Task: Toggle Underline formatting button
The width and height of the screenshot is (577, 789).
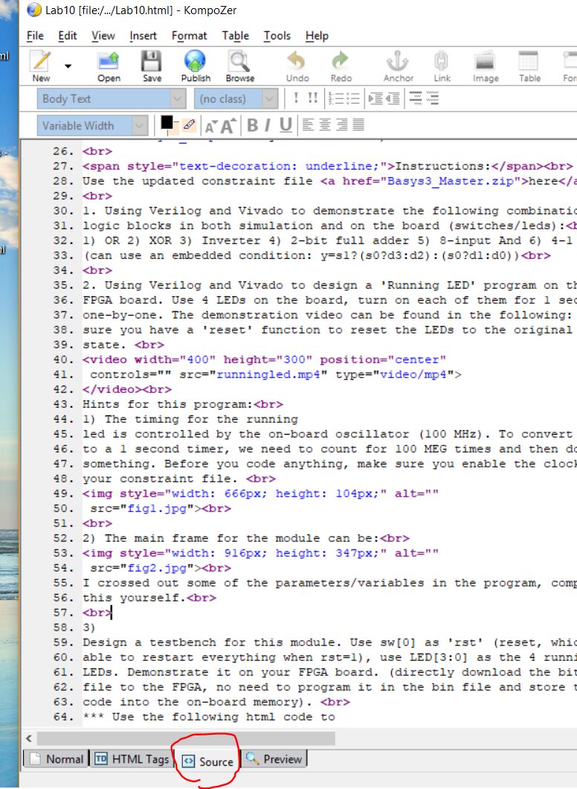Action: pyautogui.click(x=285, y=125)
